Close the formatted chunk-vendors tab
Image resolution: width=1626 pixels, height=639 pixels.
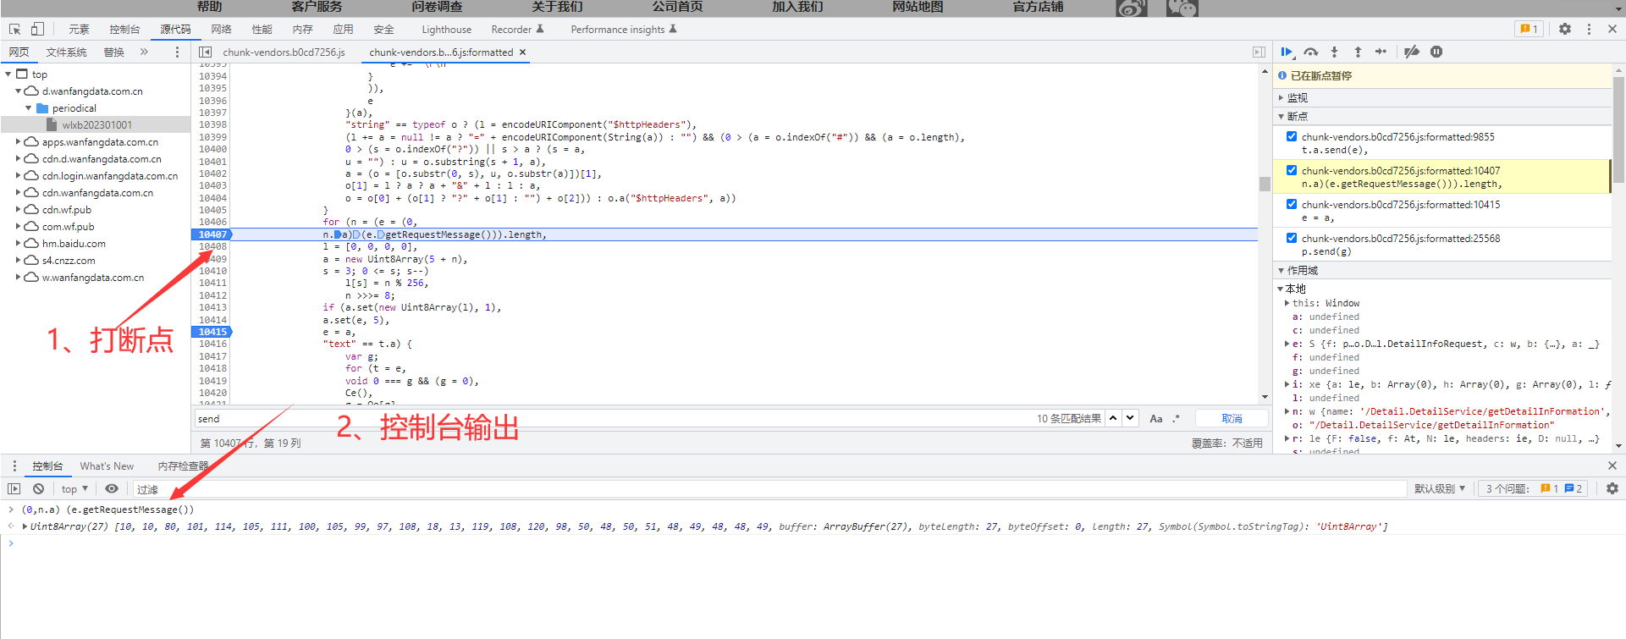point(523,52)
